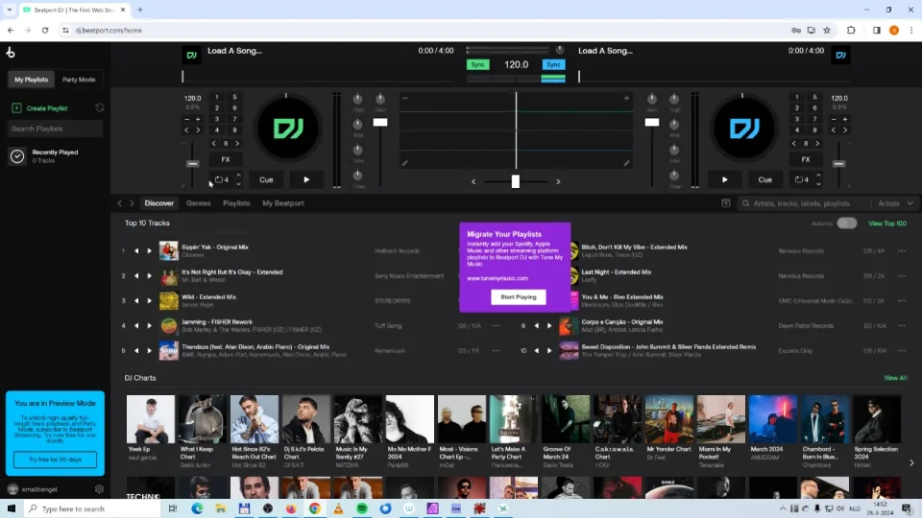Click the crate icon beside search bar
922x518 pixels.
point(727,203)
